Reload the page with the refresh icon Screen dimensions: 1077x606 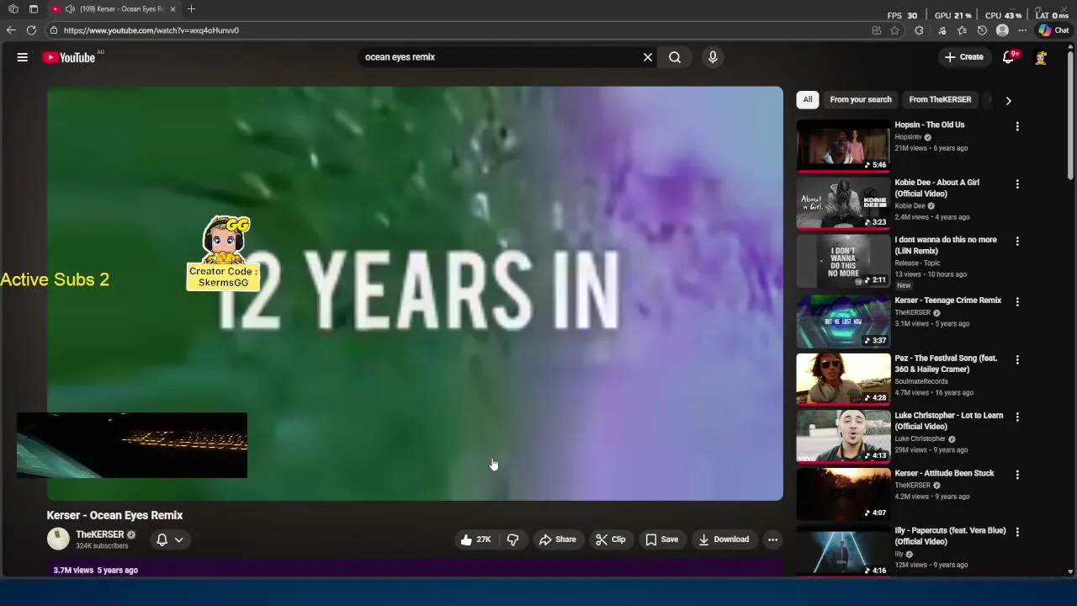31,30
